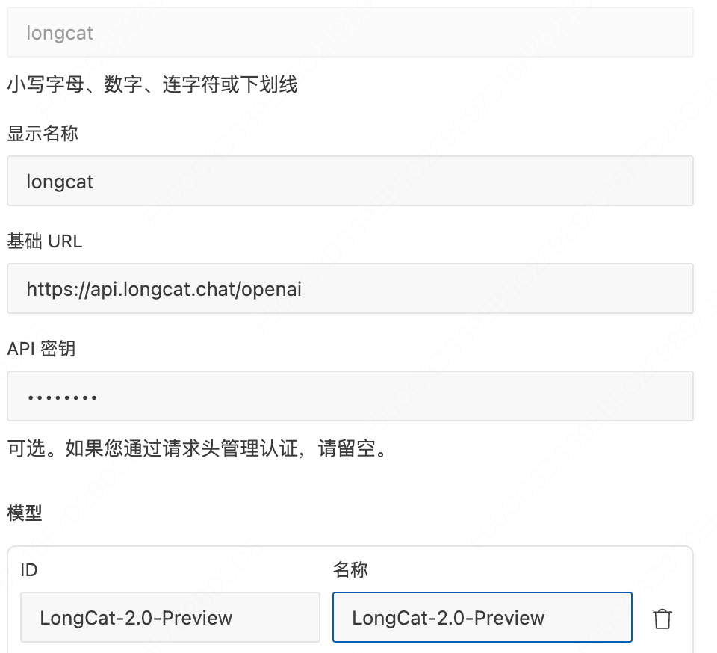717x653 pixels.
Task: Click 'longcat' text in display name field
Action: [60, 182]
